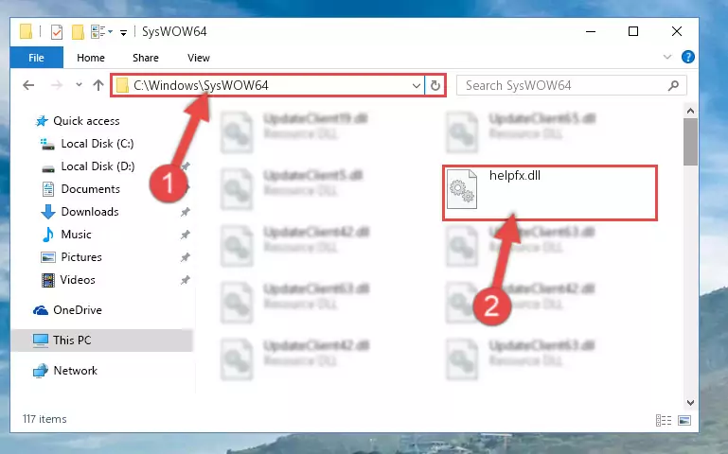The image size is (728, 454).
Task: Click the Pictures folder icon
Action: tap(48, 257)
